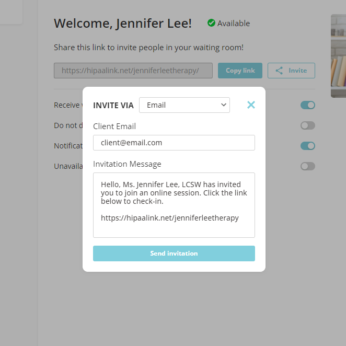Send the invitation
The image size is (346, 346).
point(174,253)
